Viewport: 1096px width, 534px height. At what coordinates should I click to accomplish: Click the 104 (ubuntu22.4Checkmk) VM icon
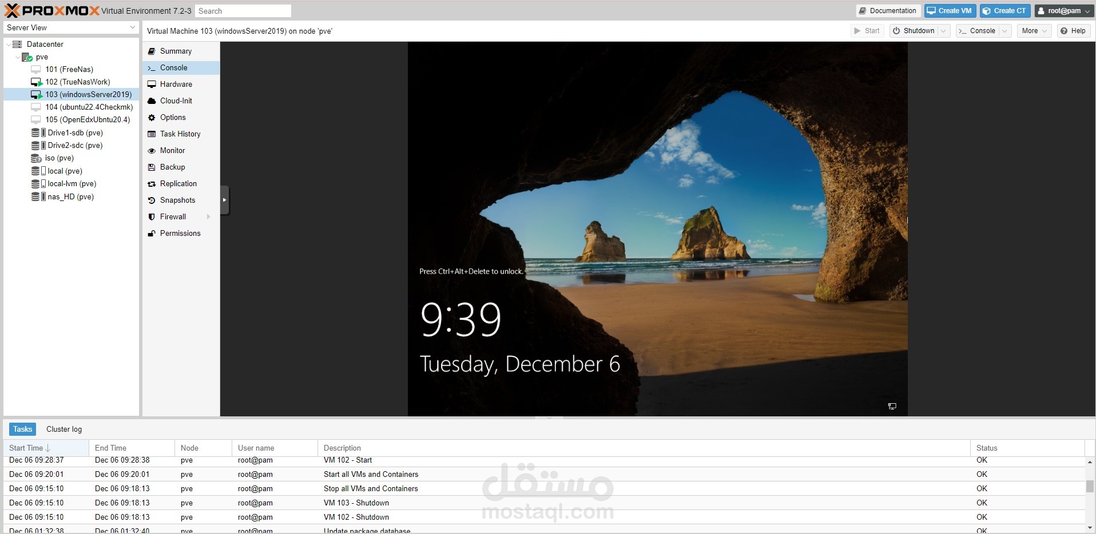[36, 107]
